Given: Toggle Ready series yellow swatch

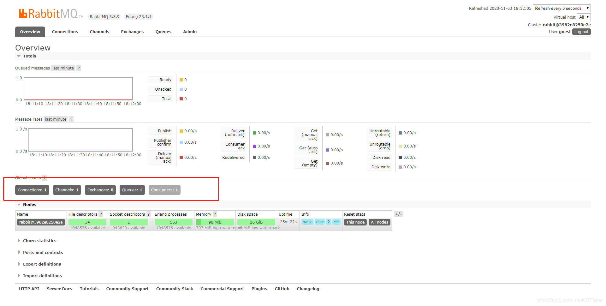Looking at the screenshot, I should (181, 80).
